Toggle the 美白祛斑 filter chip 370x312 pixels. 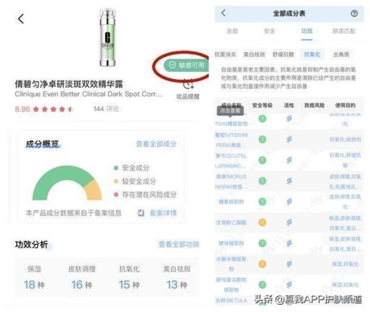click(x=255, y=55)
